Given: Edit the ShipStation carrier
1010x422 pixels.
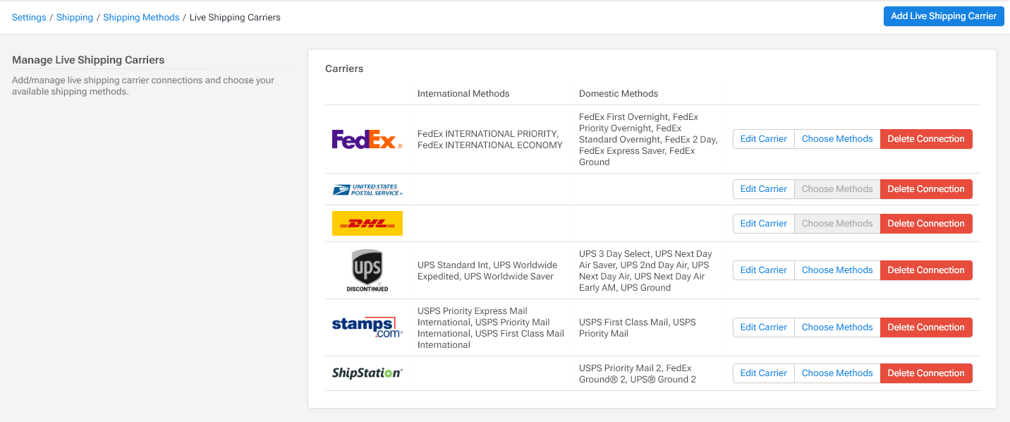Looking at the screenshot, I should (763, 373).
